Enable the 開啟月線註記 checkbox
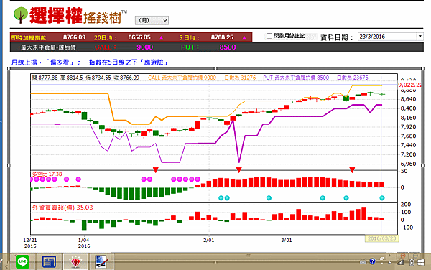 [269, 36]
